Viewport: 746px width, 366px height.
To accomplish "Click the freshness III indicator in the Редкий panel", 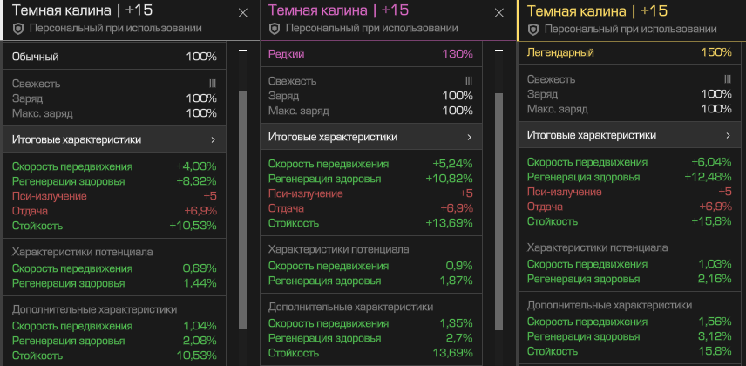I will [x=469, y=81].
